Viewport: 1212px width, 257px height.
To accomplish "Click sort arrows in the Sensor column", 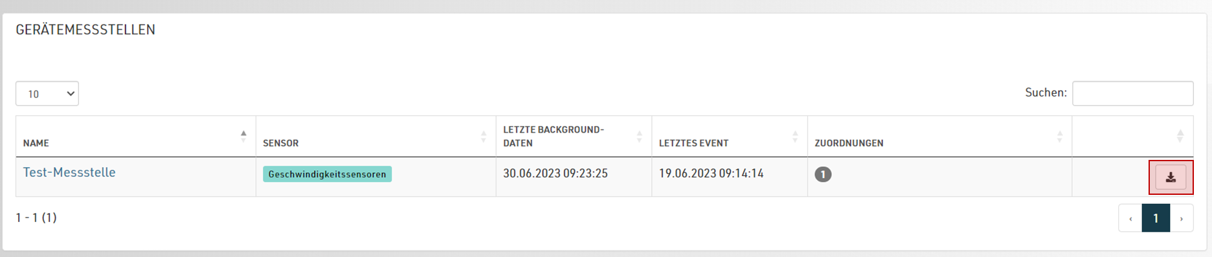I will coord(484,136).
